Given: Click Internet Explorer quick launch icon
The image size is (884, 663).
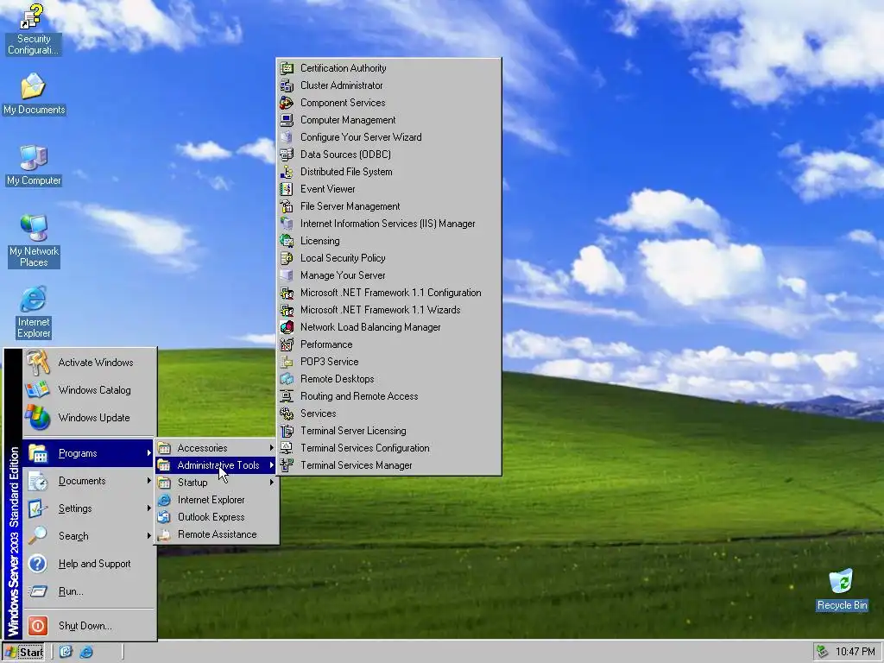Looking at the screenshot, I should 86,652.
